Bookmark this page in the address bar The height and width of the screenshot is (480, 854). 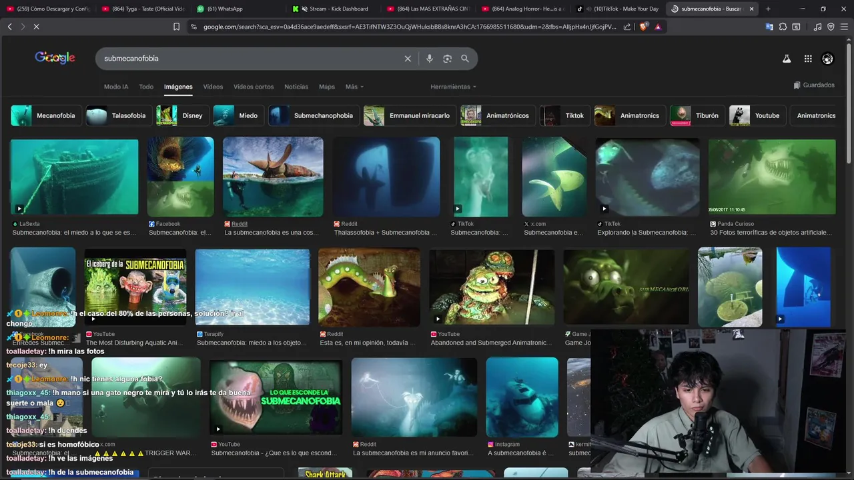click(176, 27)
